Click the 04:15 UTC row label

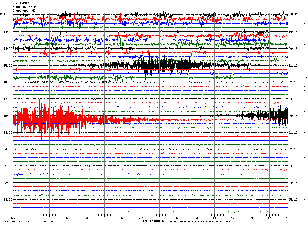293,183
